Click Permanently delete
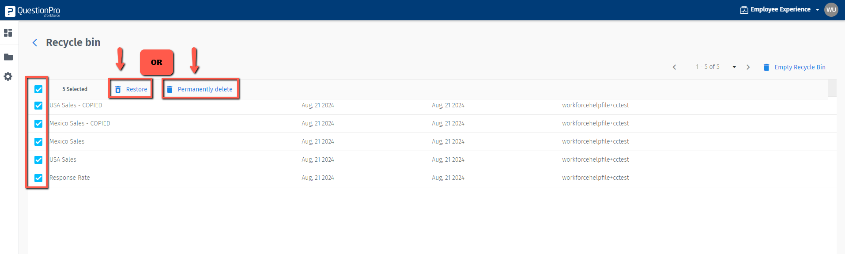 click(x=200, y=89)
